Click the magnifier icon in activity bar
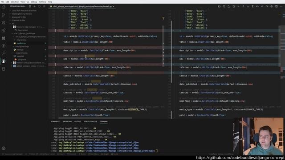Screen dimensions: 285x160 (4, 53)
